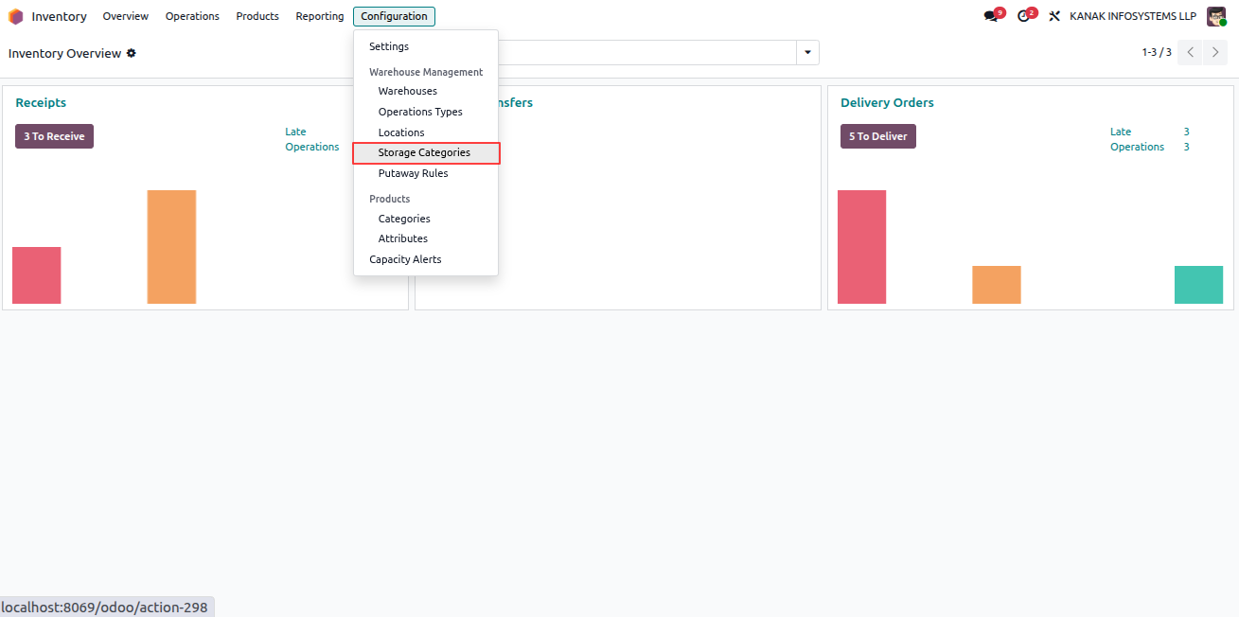The height and width of the screenshot is (617, 1239).
Task: Click the 5 To Deliver button
Action: coord(878,136)
